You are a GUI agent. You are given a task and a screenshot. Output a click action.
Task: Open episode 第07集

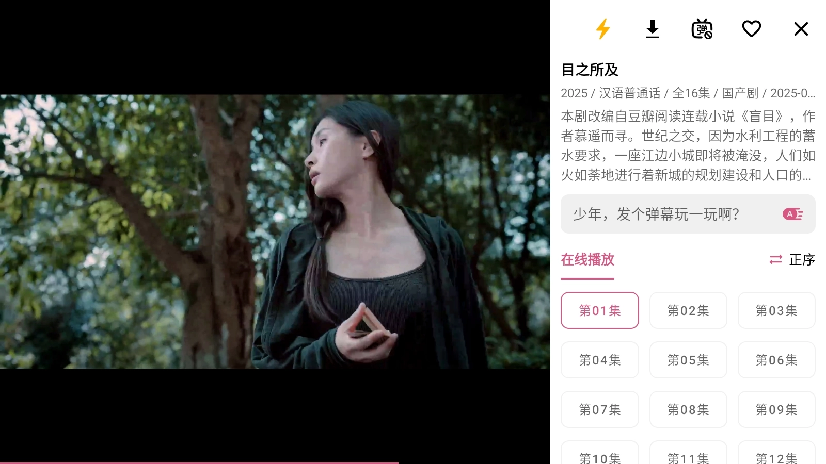[x=600, y=409]
